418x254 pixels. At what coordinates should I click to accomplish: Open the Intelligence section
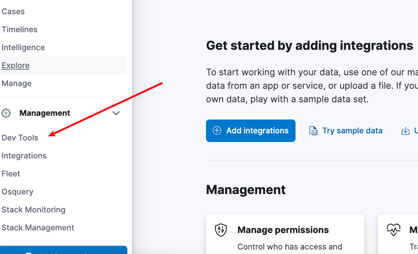pos(23,48)
